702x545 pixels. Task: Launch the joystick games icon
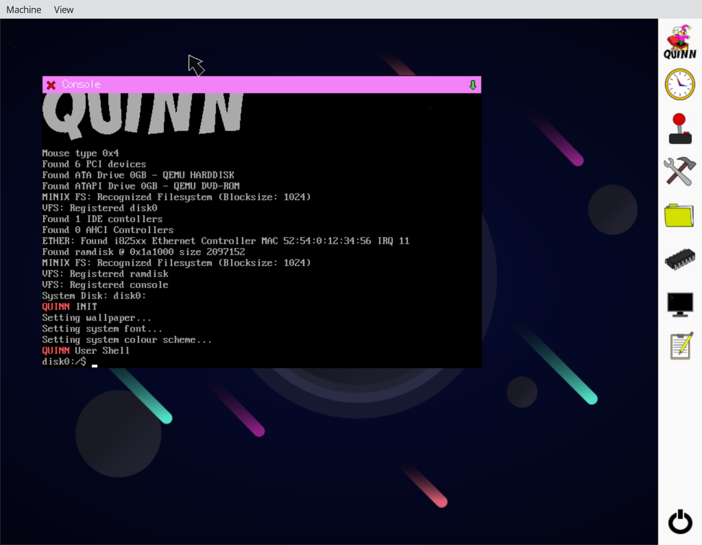tap(680, 128)
